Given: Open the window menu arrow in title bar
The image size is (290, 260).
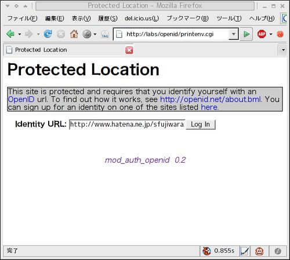Looking at the screenshot, I should [x=8, y=6].
